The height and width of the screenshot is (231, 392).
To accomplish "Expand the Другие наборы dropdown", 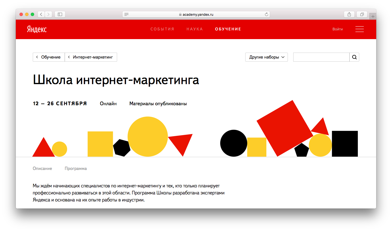I will [266, 57].
